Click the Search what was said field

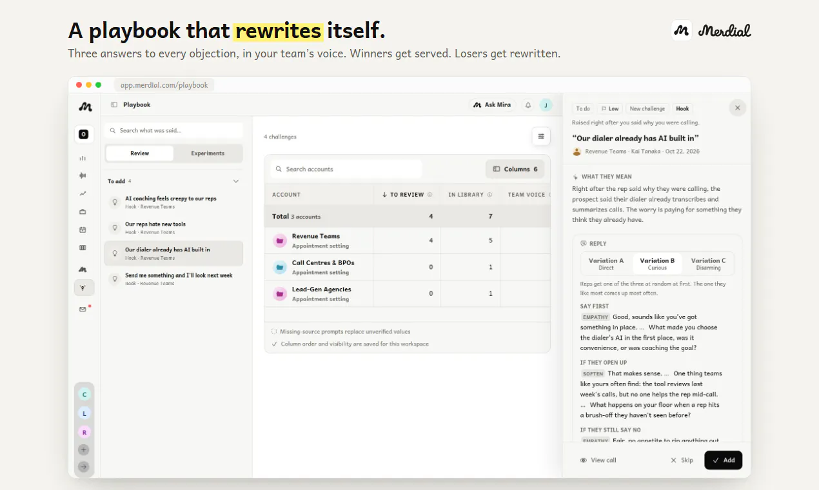pos(174,130)
